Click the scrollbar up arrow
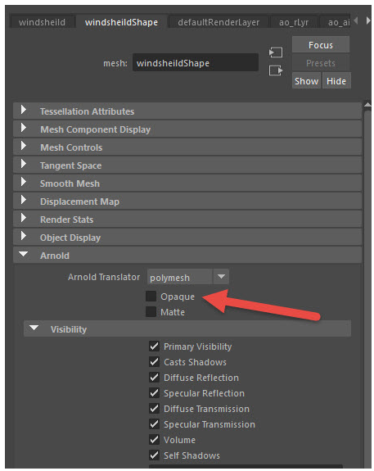Image resolution: width=374 pixels, height=471 pixels. click(x=367, y=105)
